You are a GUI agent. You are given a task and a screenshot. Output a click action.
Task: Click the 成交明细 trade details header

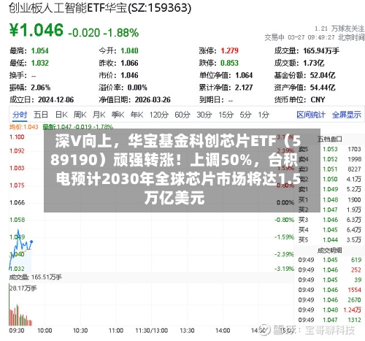coord(330,250)
